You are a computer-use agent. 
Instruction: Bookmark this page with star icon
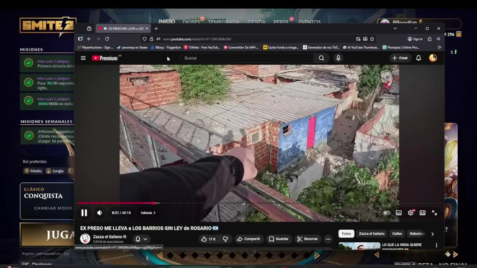click(372, 39)
